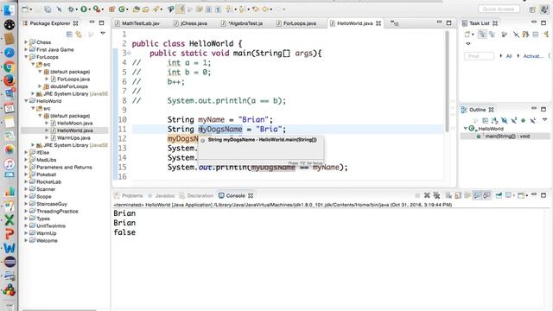This screenshot has width=553, height=311.
Task: Open the Package Explorer view menu
Action: point(103,34)
